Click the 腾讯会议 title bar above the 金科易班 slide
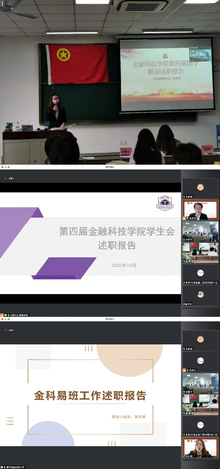 110,319
